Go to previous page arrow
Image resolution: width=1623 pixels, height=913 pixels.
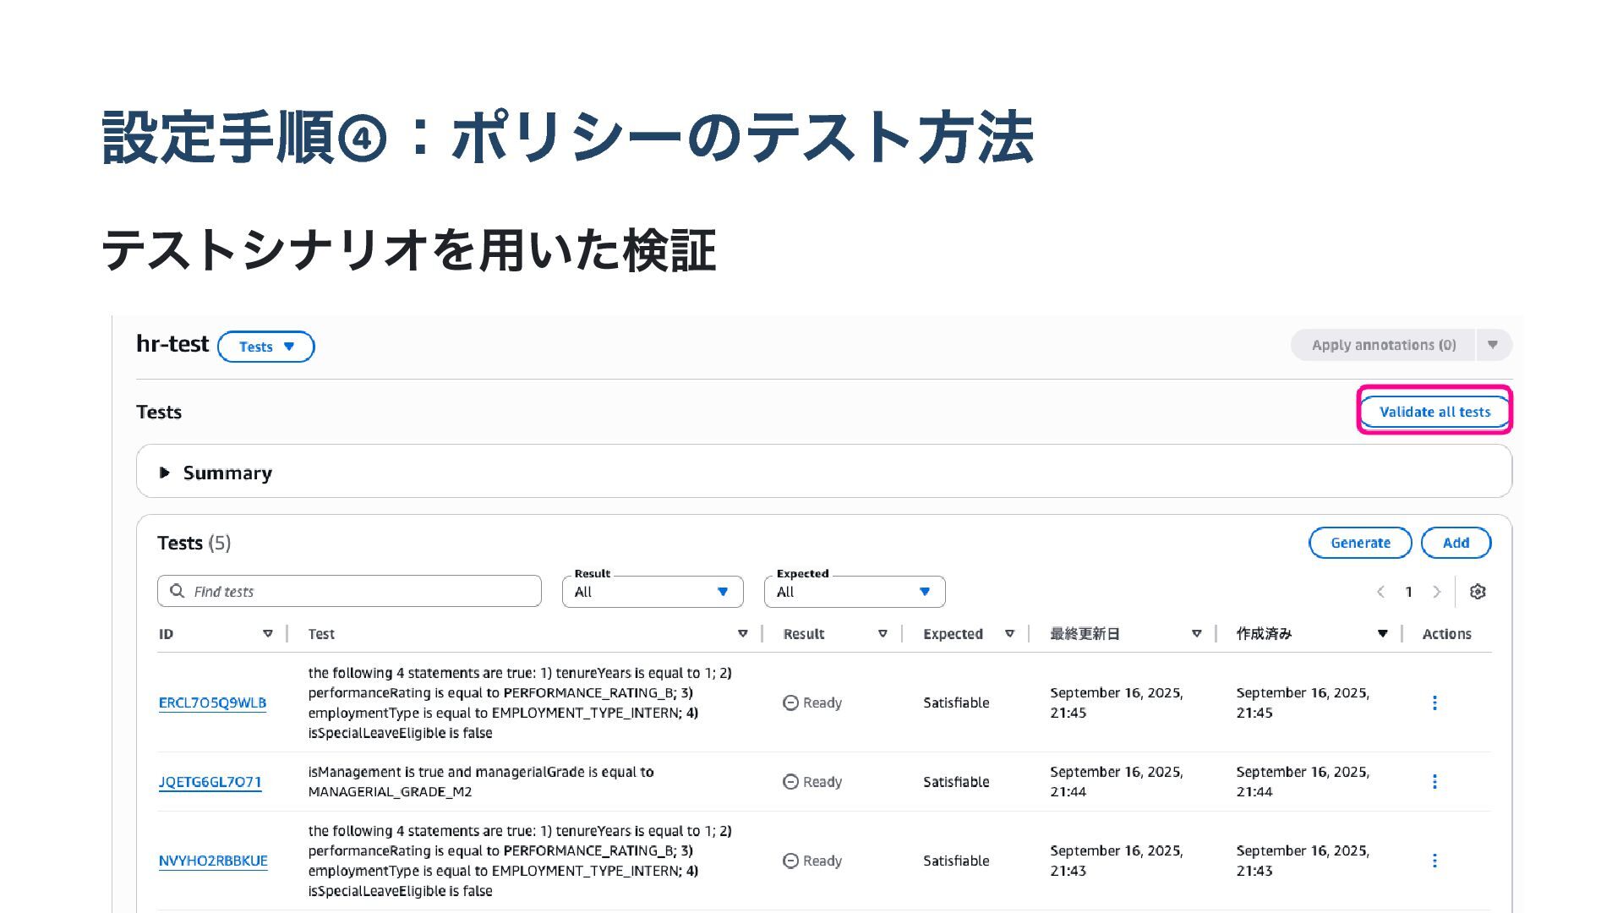click(x=1380, y=592)
